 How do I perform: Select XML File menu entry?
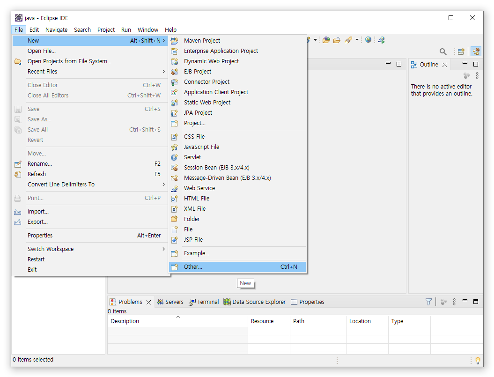point(237,209)
